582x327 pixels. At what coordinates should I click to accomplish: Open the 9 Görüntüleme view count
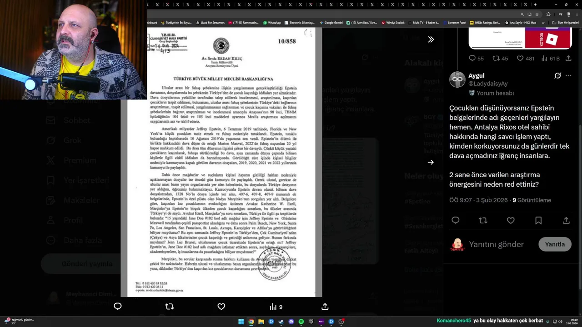[x=532, y=200]
